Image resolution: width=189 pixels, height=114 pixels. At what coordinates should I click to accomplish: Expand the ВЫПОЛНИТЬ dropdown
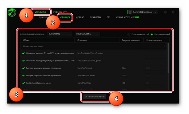point(60,34)
